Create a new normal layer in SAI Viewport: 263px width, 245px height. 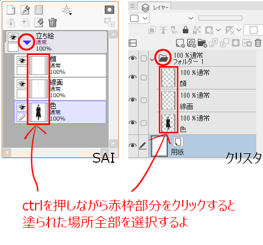click(x=11, y=9)
